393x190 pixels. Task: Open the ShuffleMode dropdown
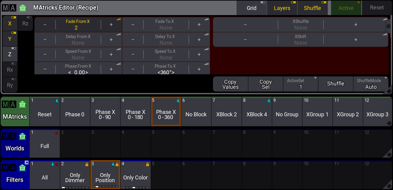371,84
